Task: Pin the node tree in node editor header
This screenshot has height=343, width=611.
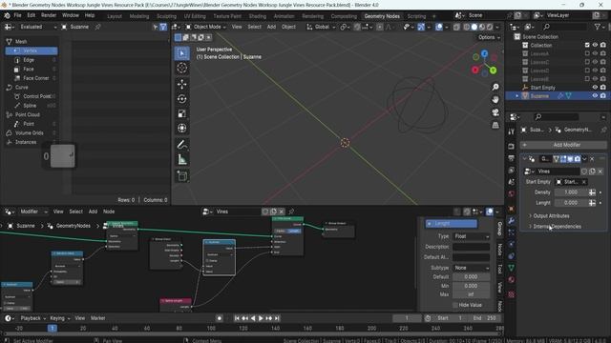Action: [290, 212]
